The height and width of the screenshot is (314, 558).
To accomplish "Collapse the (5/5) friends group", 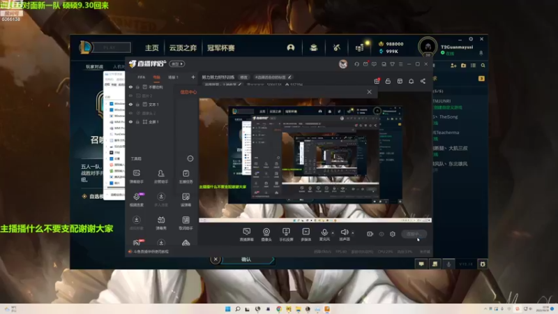I will pyautogui.click(x=438, y=91).
